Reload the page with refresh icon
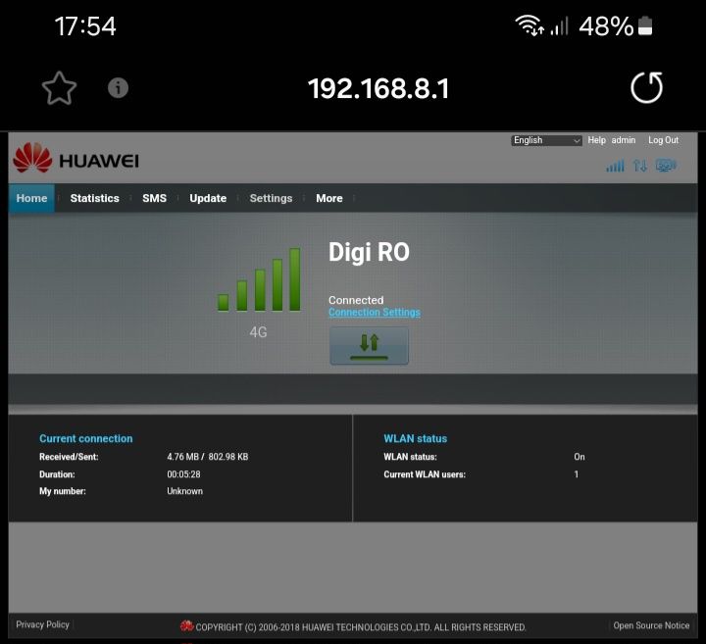 tap(646, 87)
